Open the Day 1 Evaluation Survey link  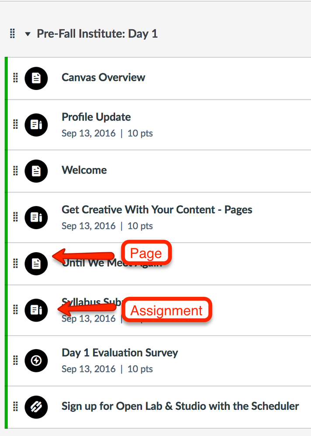click(120, 353)
